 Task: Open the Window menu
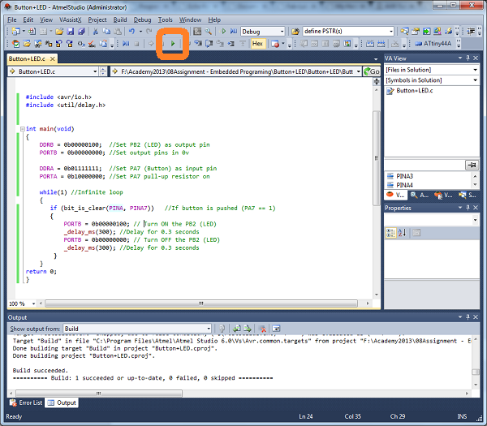[190, 19]
